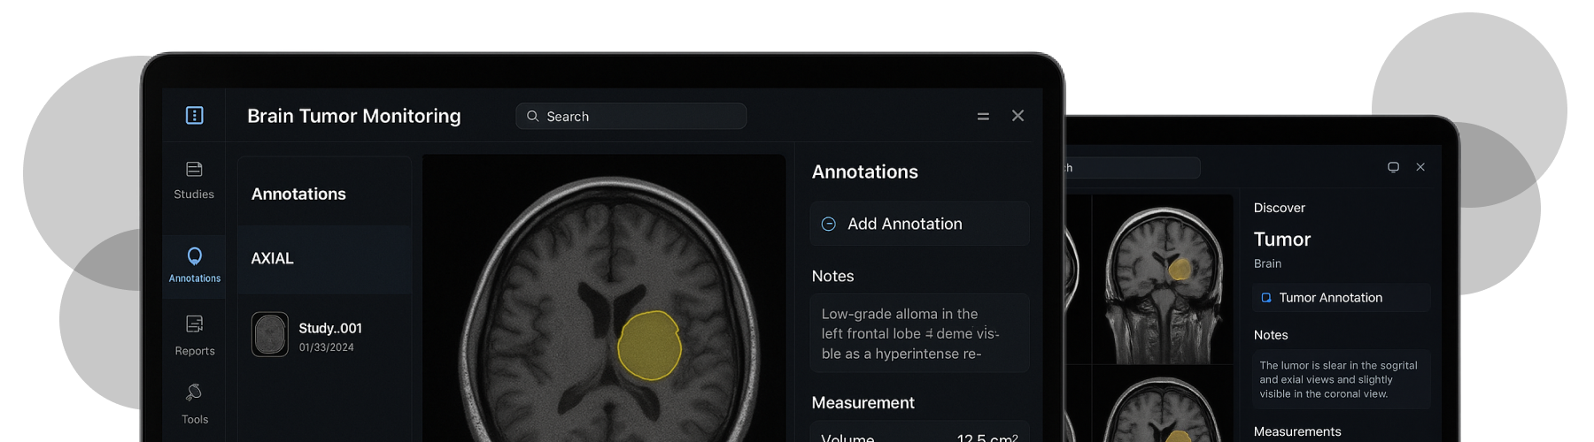The width and height of the screenshot is (1594, 442).
Task: Click the Add Annotation button
Action: point(919,225)
